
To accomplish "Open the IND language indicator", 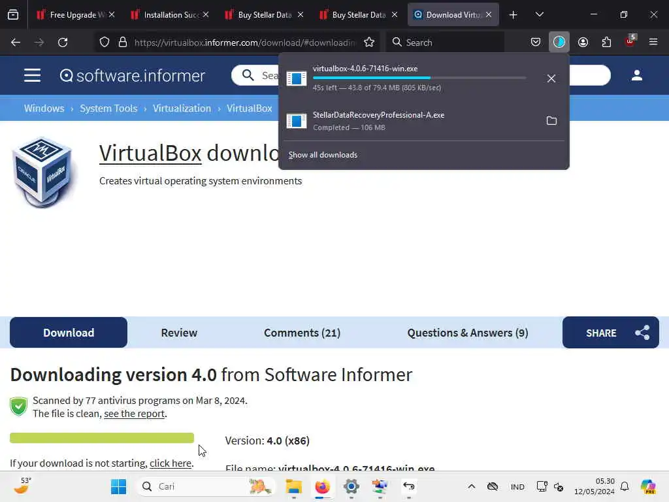I will (x=517, y=486).
